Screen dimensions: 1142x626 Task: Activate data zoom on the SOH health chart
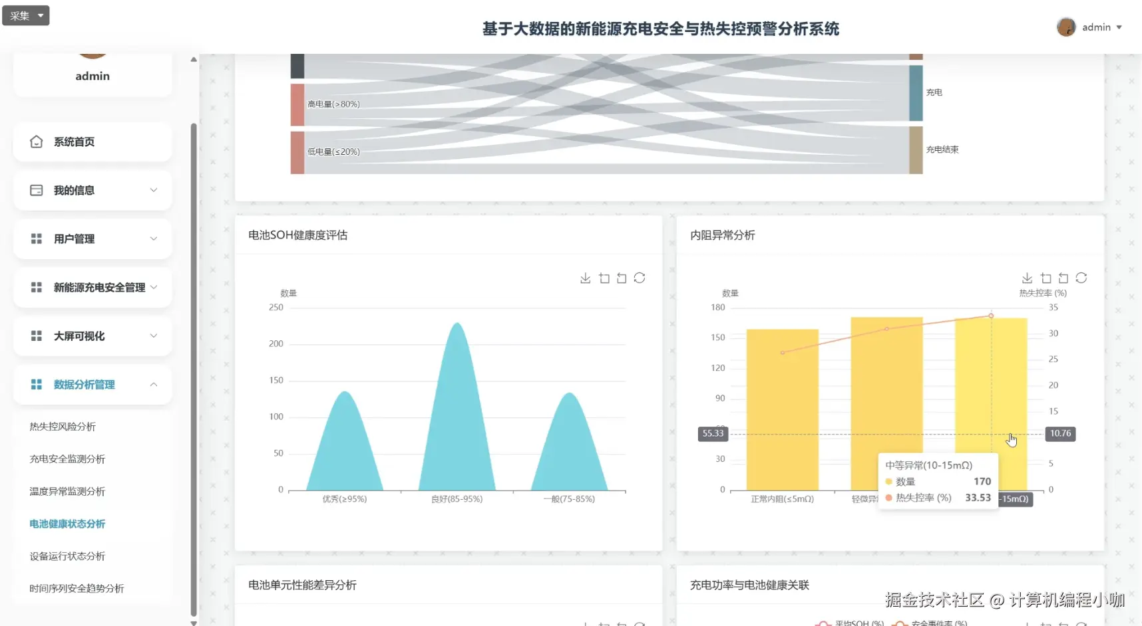pyautogui.click(x=604, y=278)
